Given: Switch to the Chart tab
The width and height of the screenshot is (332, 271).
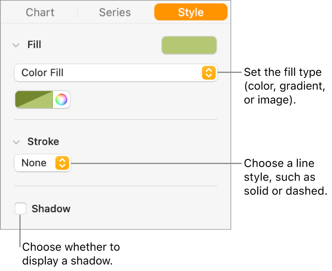Looking at the screenshot, I should [40, 12].
